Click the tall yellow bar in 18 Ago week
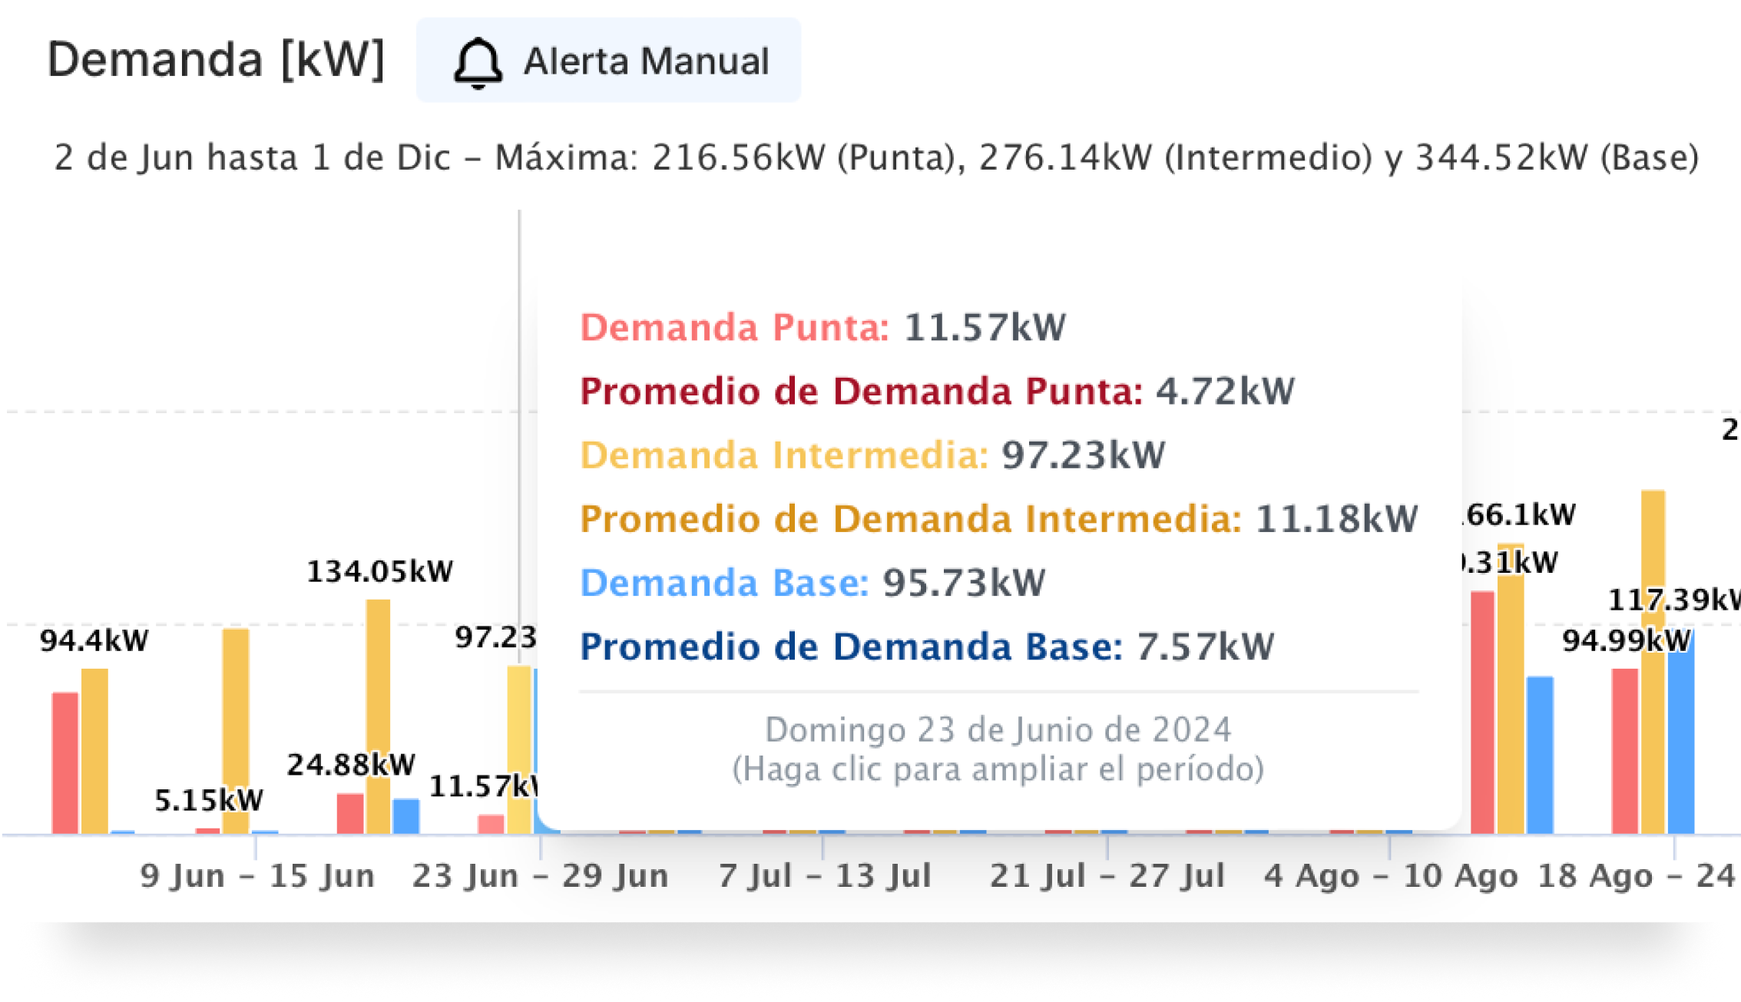This screenshot has width=1741, height=1002. click(1653, 660)
